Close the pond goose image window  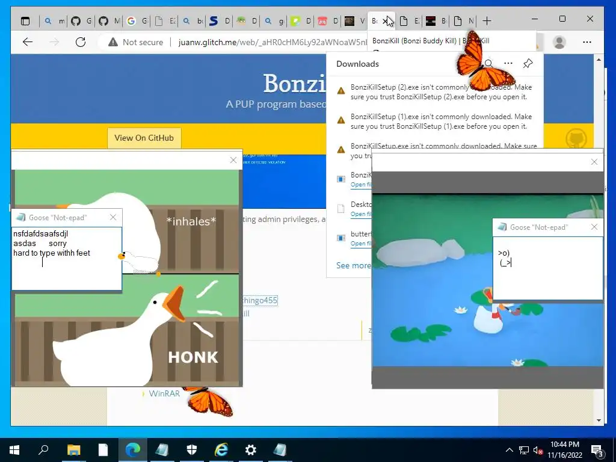coord(594,162)
